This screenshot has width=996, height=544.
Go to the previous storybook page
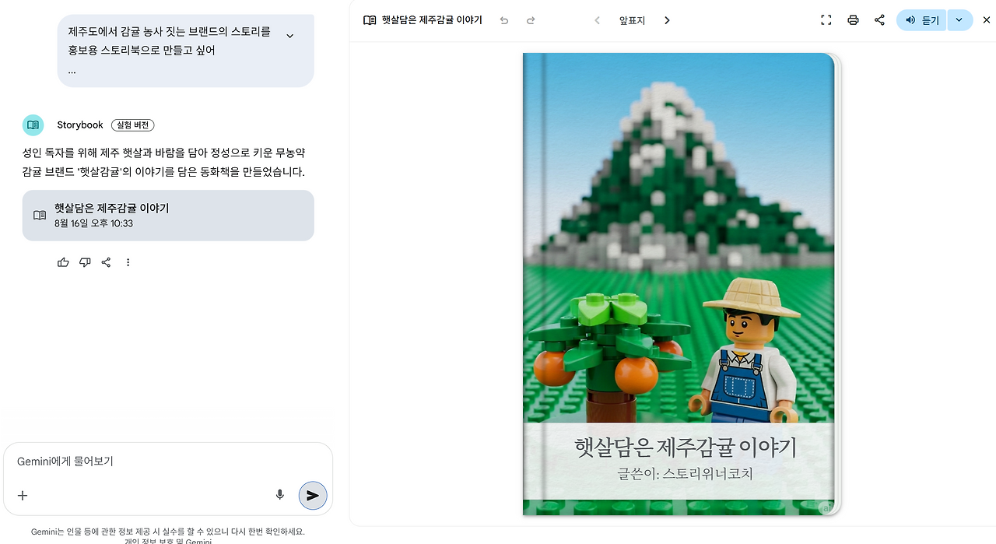point(597,20)
